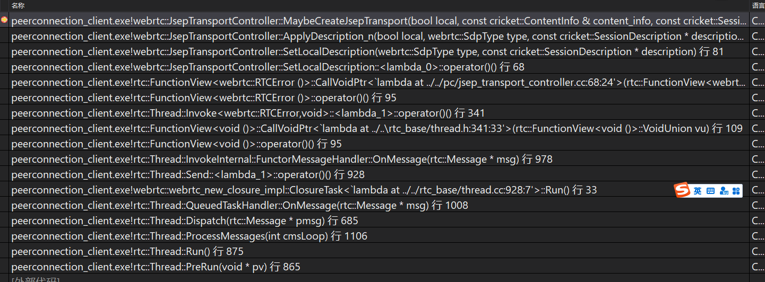Click the 语言 column header

[758, 5]
